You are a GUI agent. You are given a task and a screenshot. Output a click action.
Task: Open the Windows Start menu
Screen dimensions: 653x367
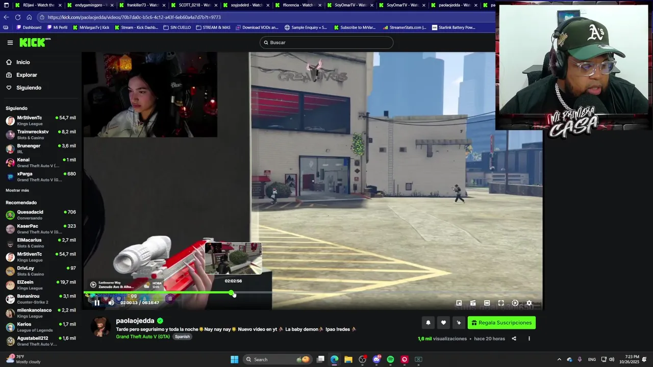click(234, 359)
